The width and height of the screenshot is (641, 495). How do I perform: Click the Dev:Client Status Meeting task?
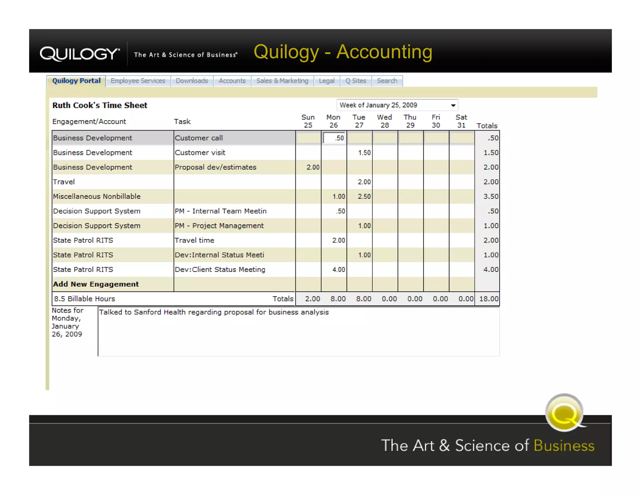[220, 270]
